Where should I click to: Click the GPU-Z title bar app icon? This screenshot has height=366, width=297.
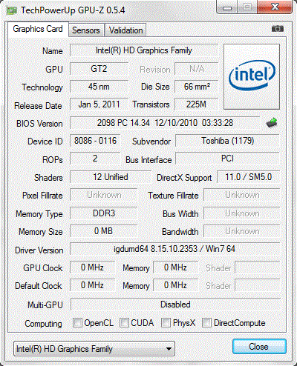point(12,10)
